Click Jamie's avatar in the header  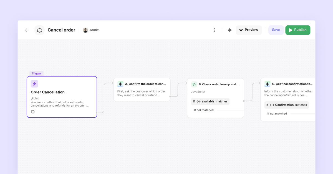pos(85,30)
